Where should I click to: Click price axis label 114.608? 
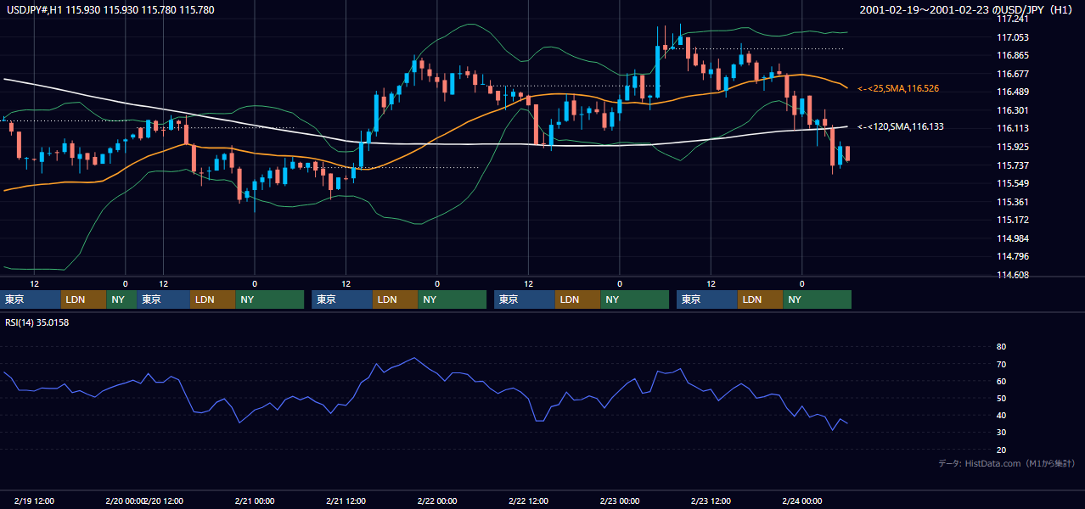(x=1012, y=275)
